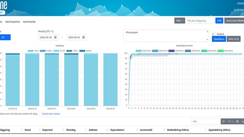Open calendar picker for end date 2024-06-03
The height and width of the screenshot is (137, 244).
point(84,37)
